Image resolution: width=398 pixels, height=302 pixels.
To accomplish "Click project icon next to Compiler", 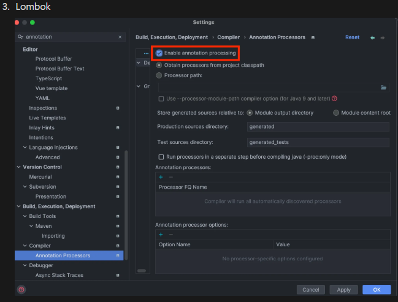I will coord(118,246).
